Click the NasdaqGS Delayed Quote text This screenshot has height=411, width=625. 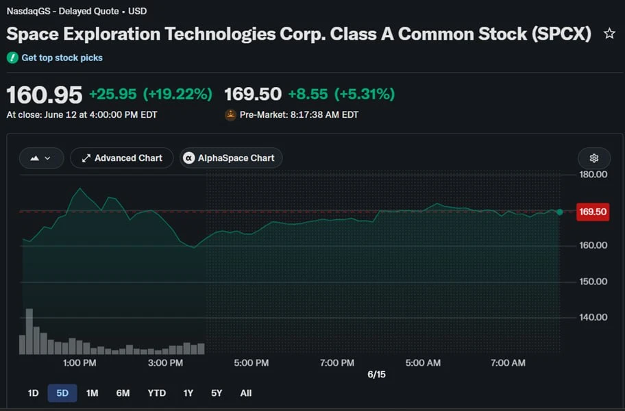point(77,11)
